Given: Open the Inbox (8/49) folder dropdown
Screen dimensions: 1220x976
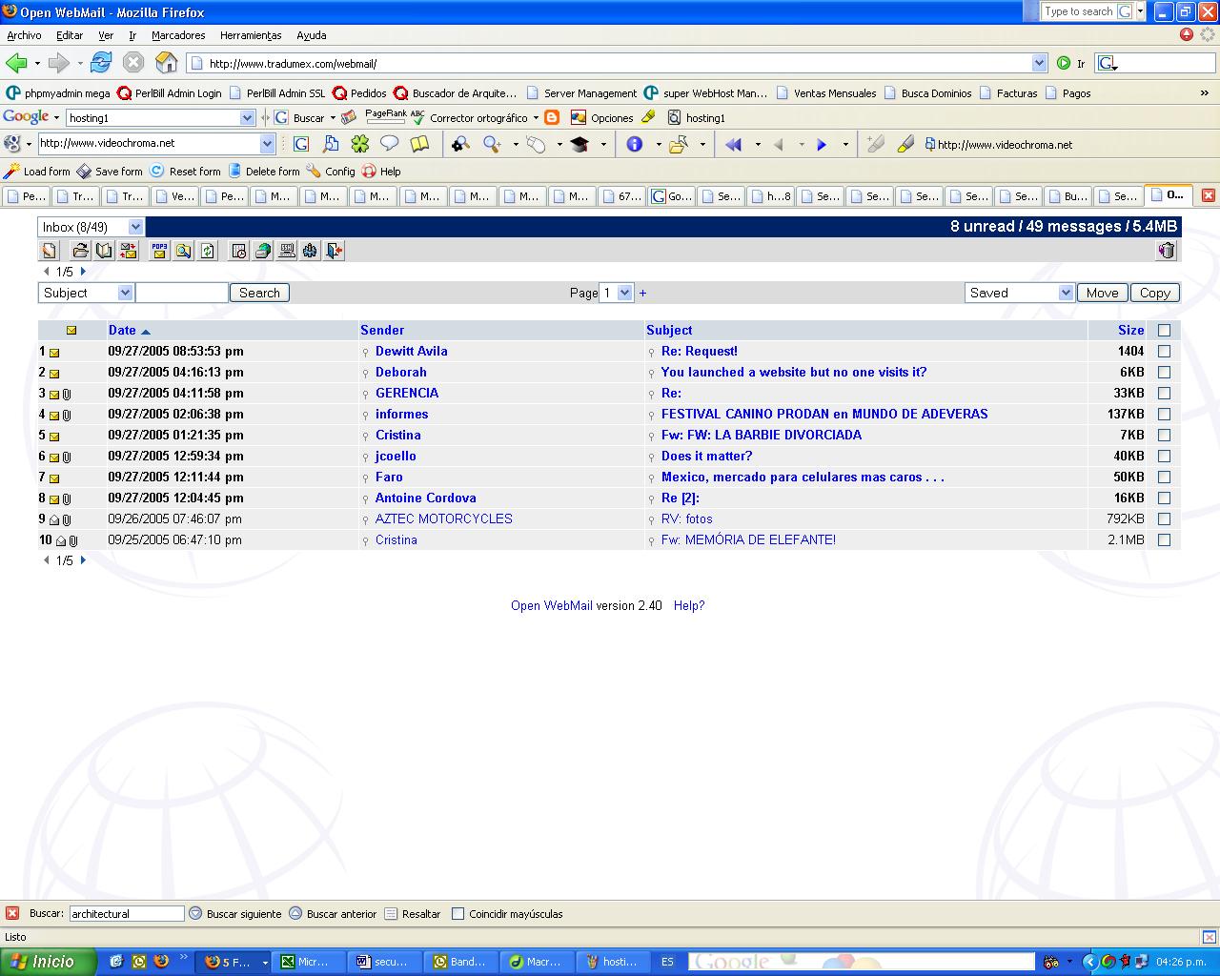Looking at the screenshot, I should [91, 227].
